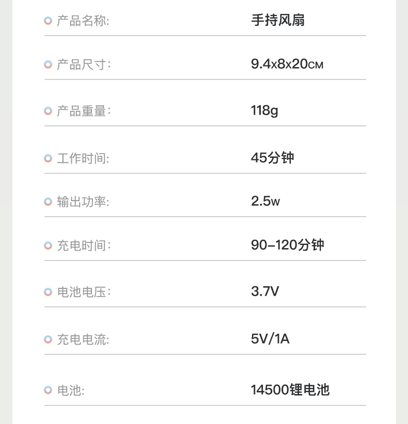This screenshot has height=424, width=408.
Task: Click the bullet icon beside 充电电流
Action: pyautogui.click(x=48, y=339)
